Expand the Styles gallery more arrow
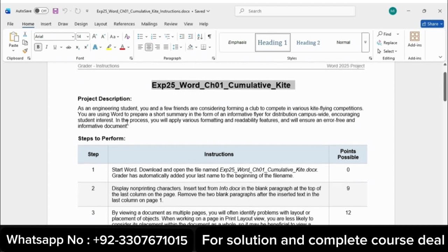This screenshot has height=252, width=448. point(365,42)
